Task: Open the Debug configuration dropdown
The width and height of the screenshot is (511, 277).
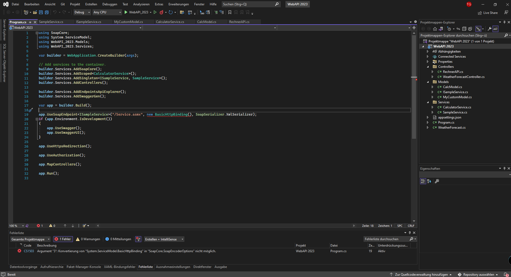Action: (x=82, y=12)
